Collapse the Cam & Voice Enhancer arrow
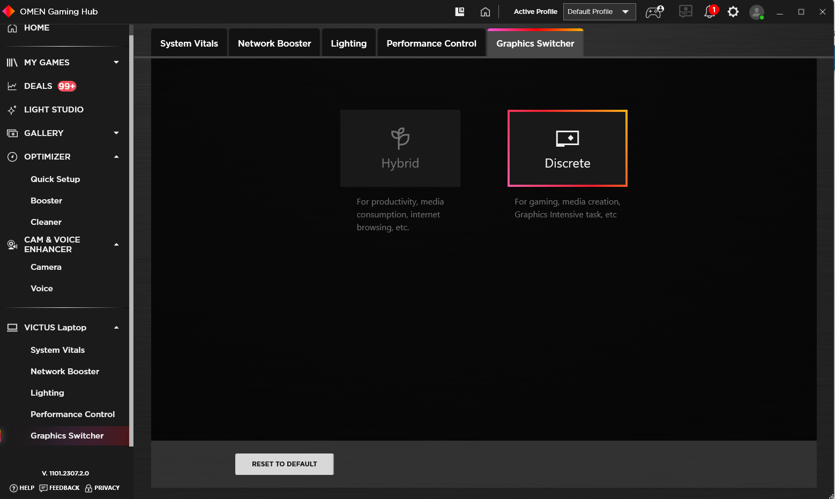835x499 pixels. pyautogui.click(x=116, y=245)
